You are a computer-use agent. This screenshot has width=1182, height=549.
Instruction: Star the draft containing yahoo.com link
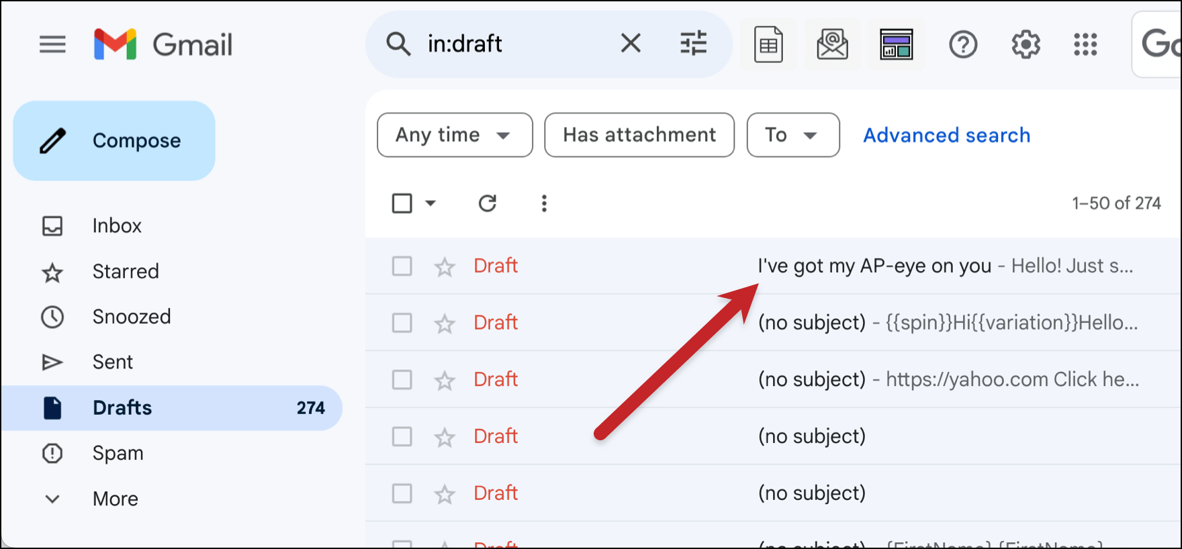coord(445,381)
